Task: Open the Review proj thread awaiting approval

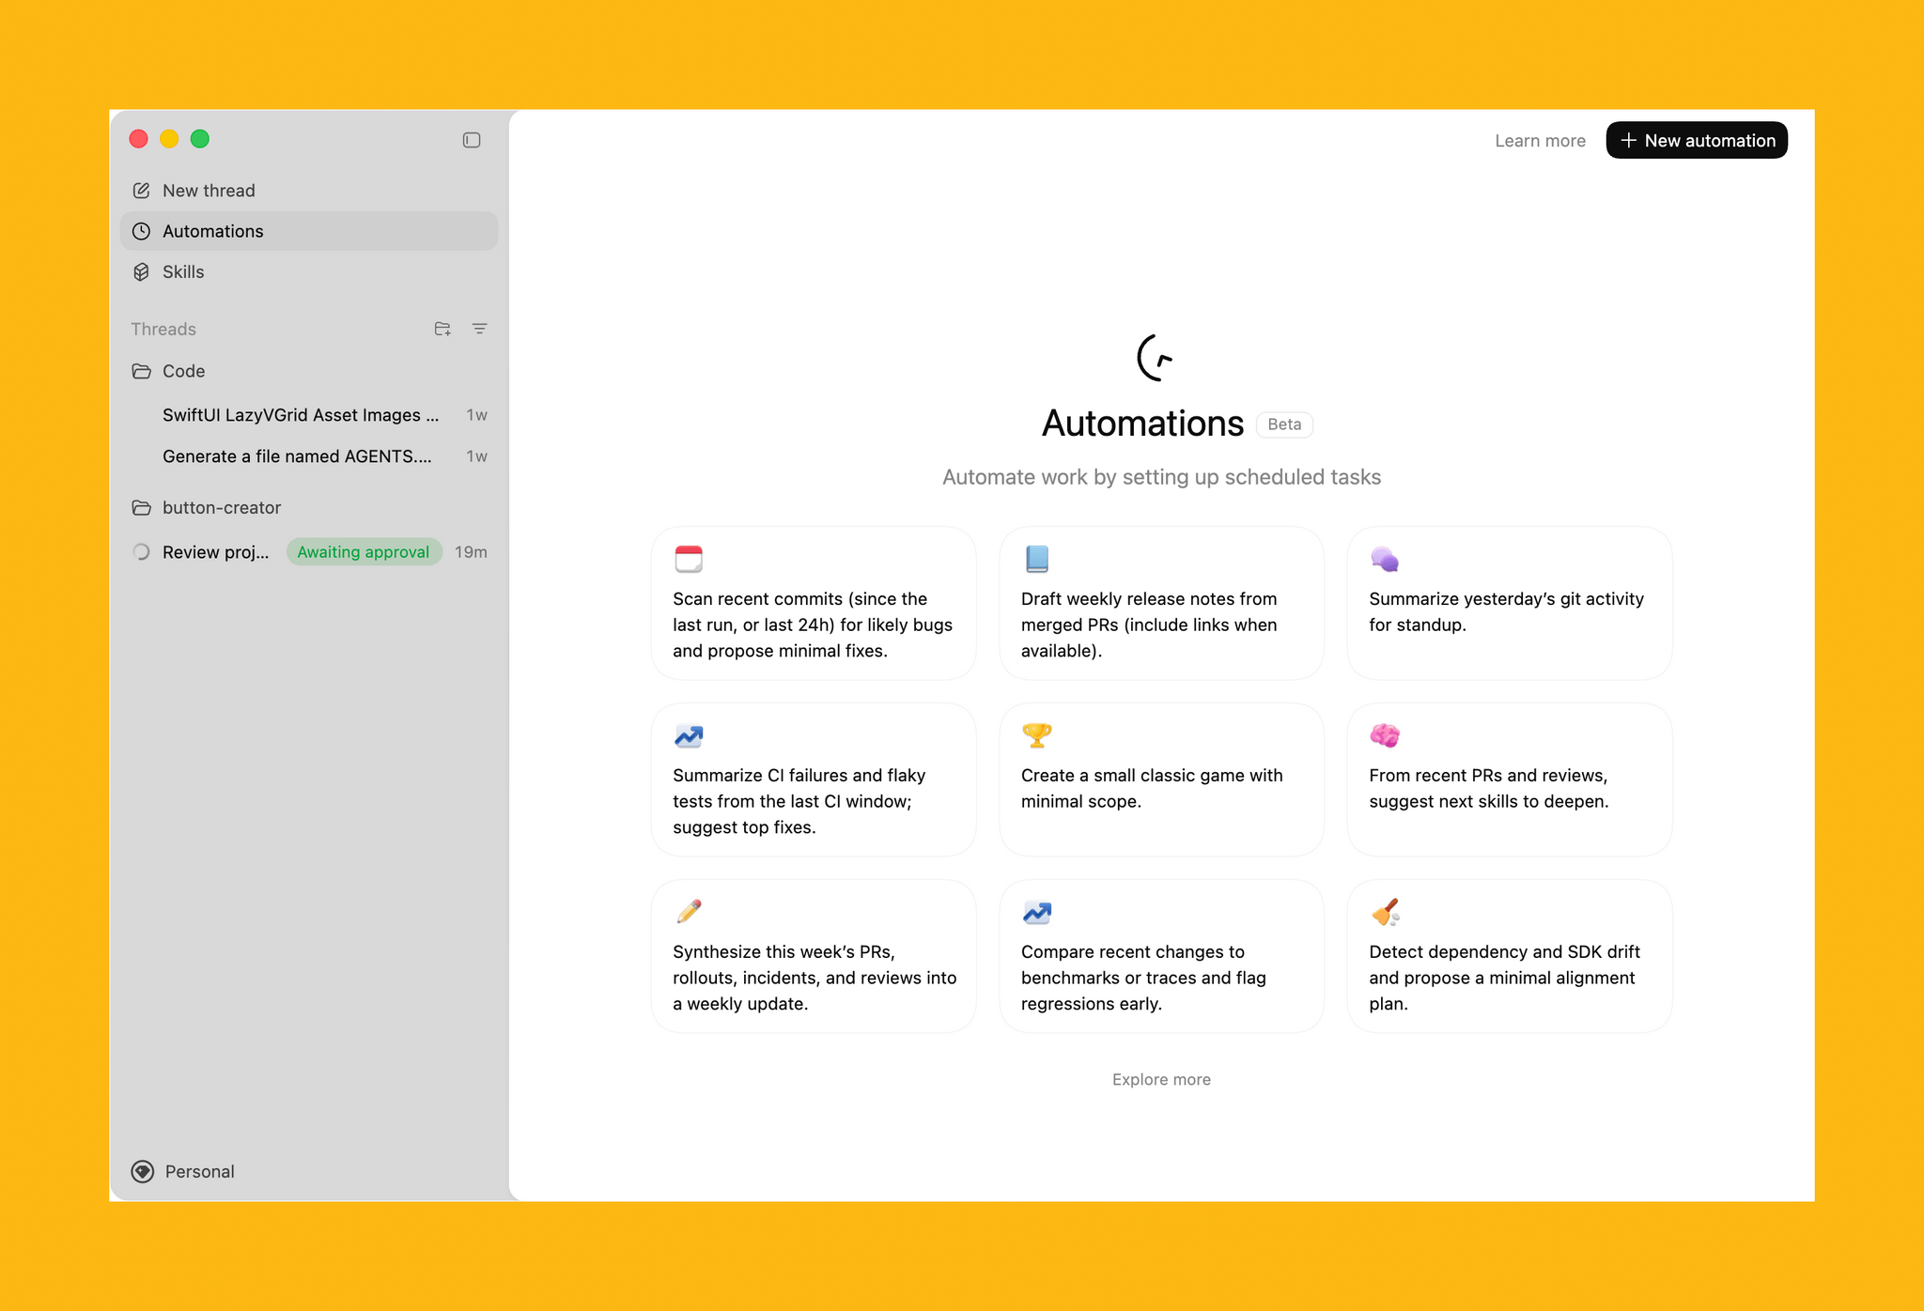Action: coord(216,551)
